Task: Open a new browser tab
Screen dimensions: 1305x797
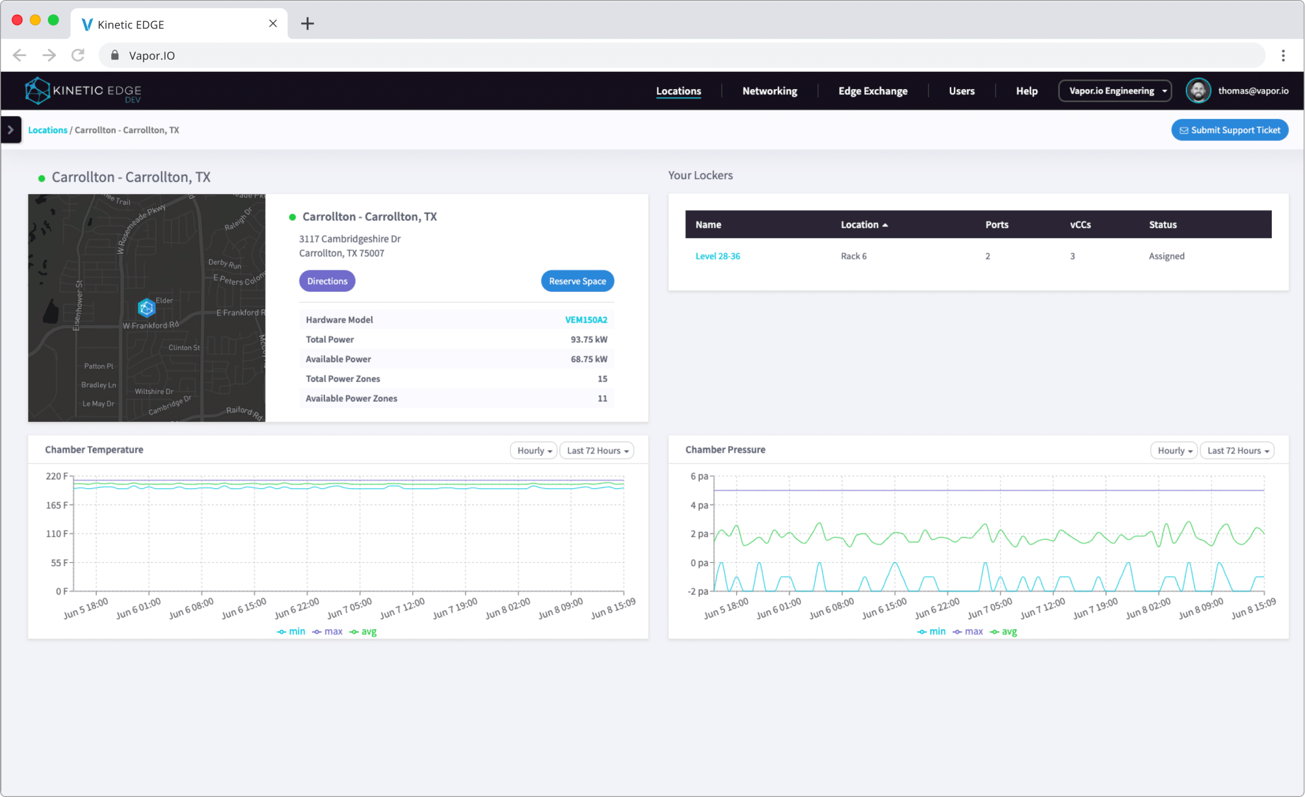Action: (x=307, y=24)
